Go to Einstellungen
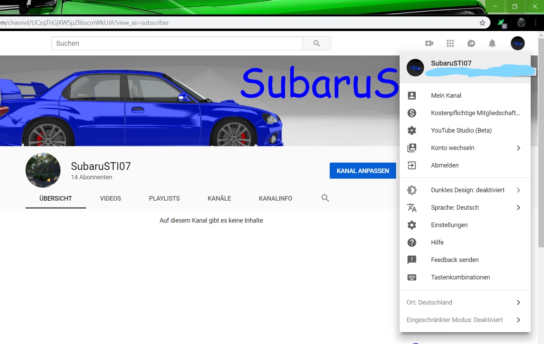Viewport: 544px width, 344px height. pyautogui.click(x=465, y=225)
